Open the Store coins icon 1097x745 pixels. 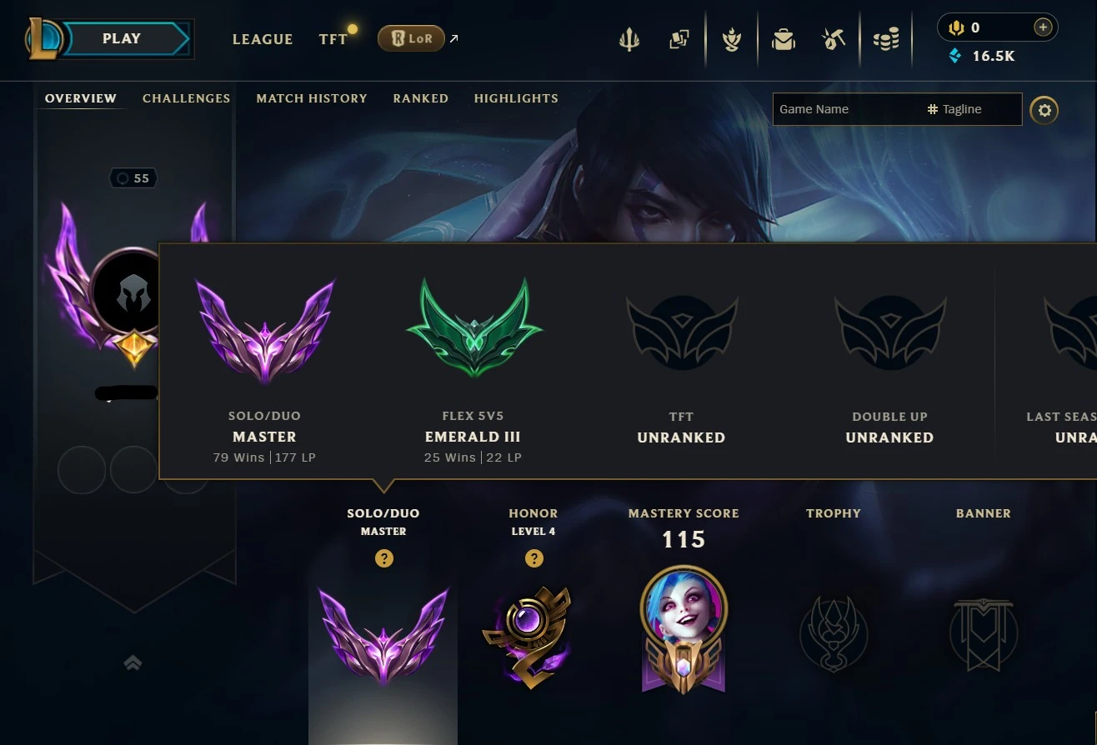(886, 39)
